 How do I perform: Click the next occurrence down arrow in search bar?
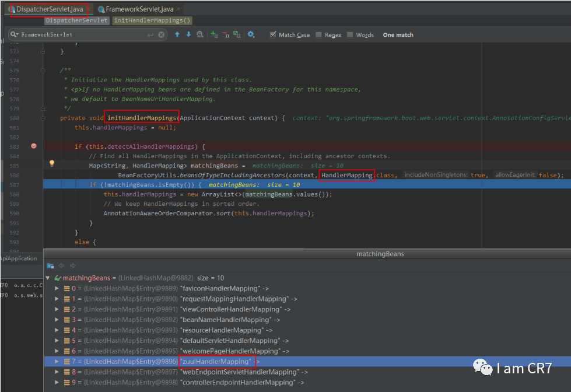coord(188,34)
